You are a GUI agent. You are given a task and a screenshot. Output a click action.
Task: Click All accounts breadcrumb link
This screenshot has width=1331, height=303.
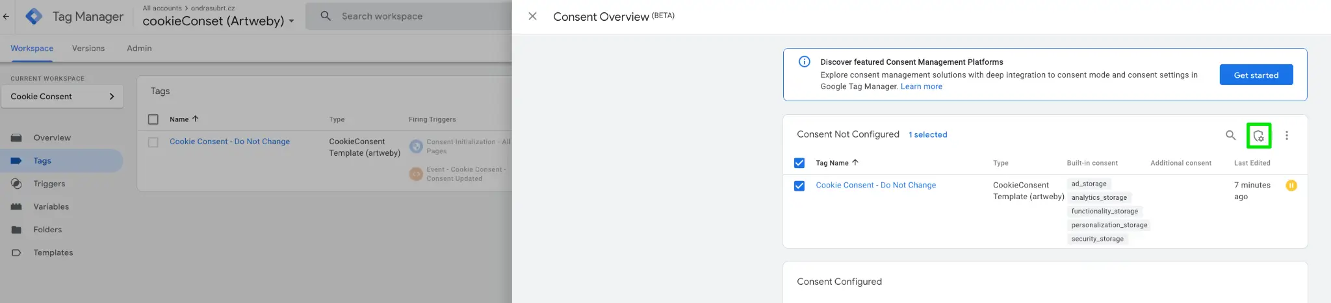pyautogui.click(x=162, y=8)
